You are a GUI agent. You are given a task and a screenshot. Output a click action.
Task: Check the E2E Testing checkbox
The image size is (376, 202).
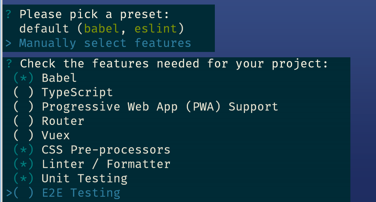24,193
